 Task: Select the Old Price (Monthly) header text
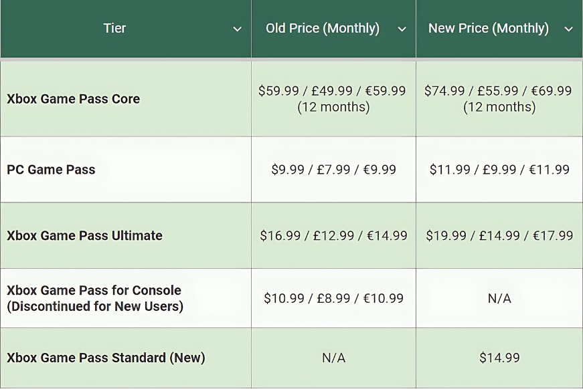pyautogui.click(x=322, y=29)
